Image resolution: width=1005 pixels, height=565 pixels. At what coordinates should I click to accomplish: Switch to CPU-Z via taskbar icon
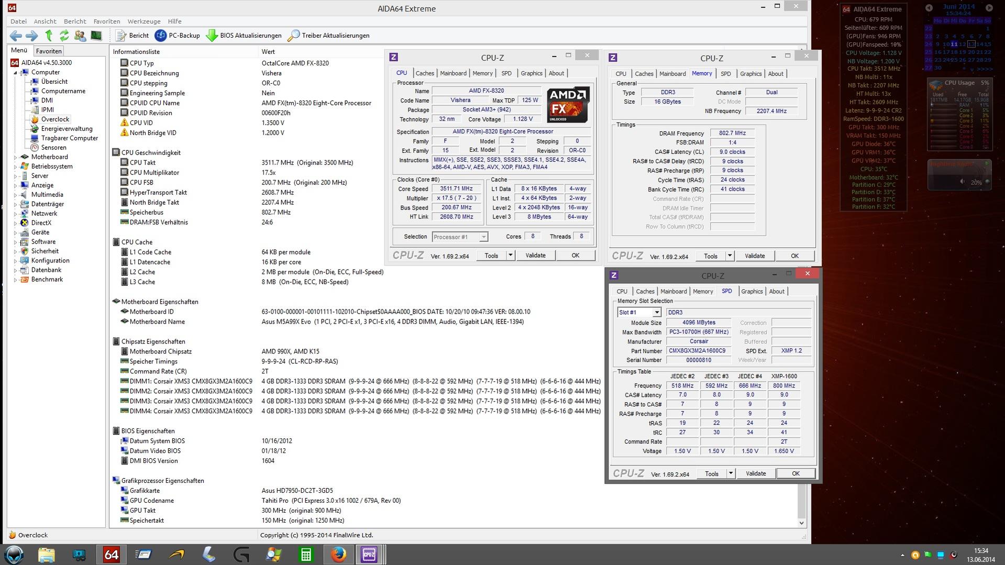370,555
